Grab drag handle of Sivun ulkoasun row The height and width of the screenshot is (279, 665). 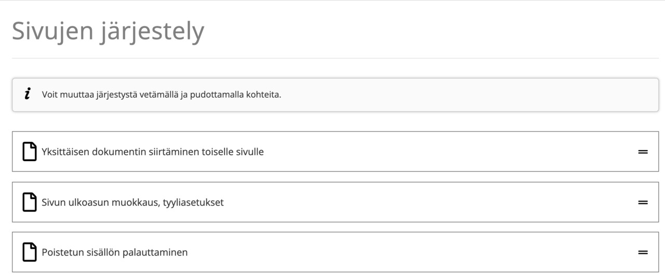[x=643, y=202]
